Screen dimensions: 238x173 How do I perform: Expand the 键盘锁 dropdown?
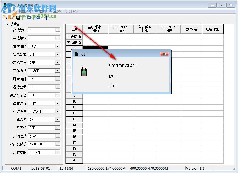pos(58,120)
